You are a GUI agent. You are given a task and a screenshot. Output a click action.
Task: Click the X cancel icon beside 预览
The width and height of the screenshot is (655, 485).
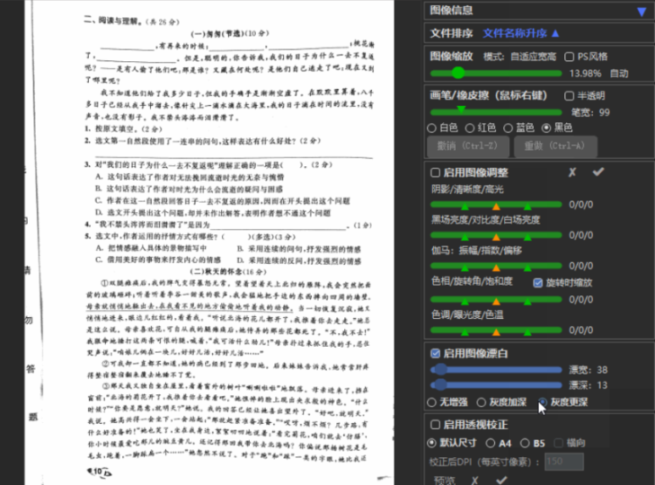click(476, 480)
